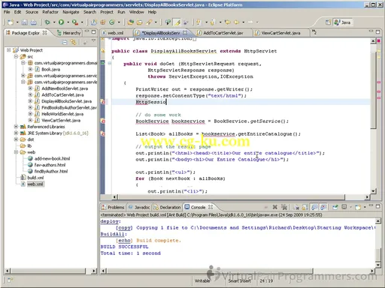Jump to the Next Annotation icon
This screenshot has height=288, width=385.
point(199,22)
